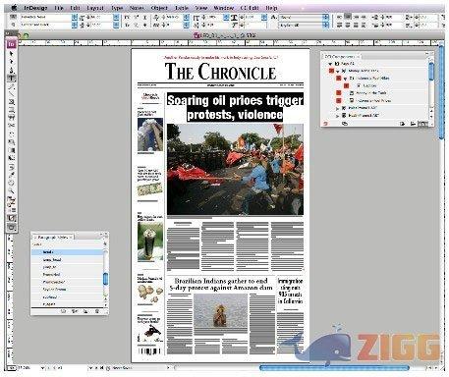This screenshot has width=449, height=377.
Task: Select the Type tool in the toolbox
Action: [12, 78]
